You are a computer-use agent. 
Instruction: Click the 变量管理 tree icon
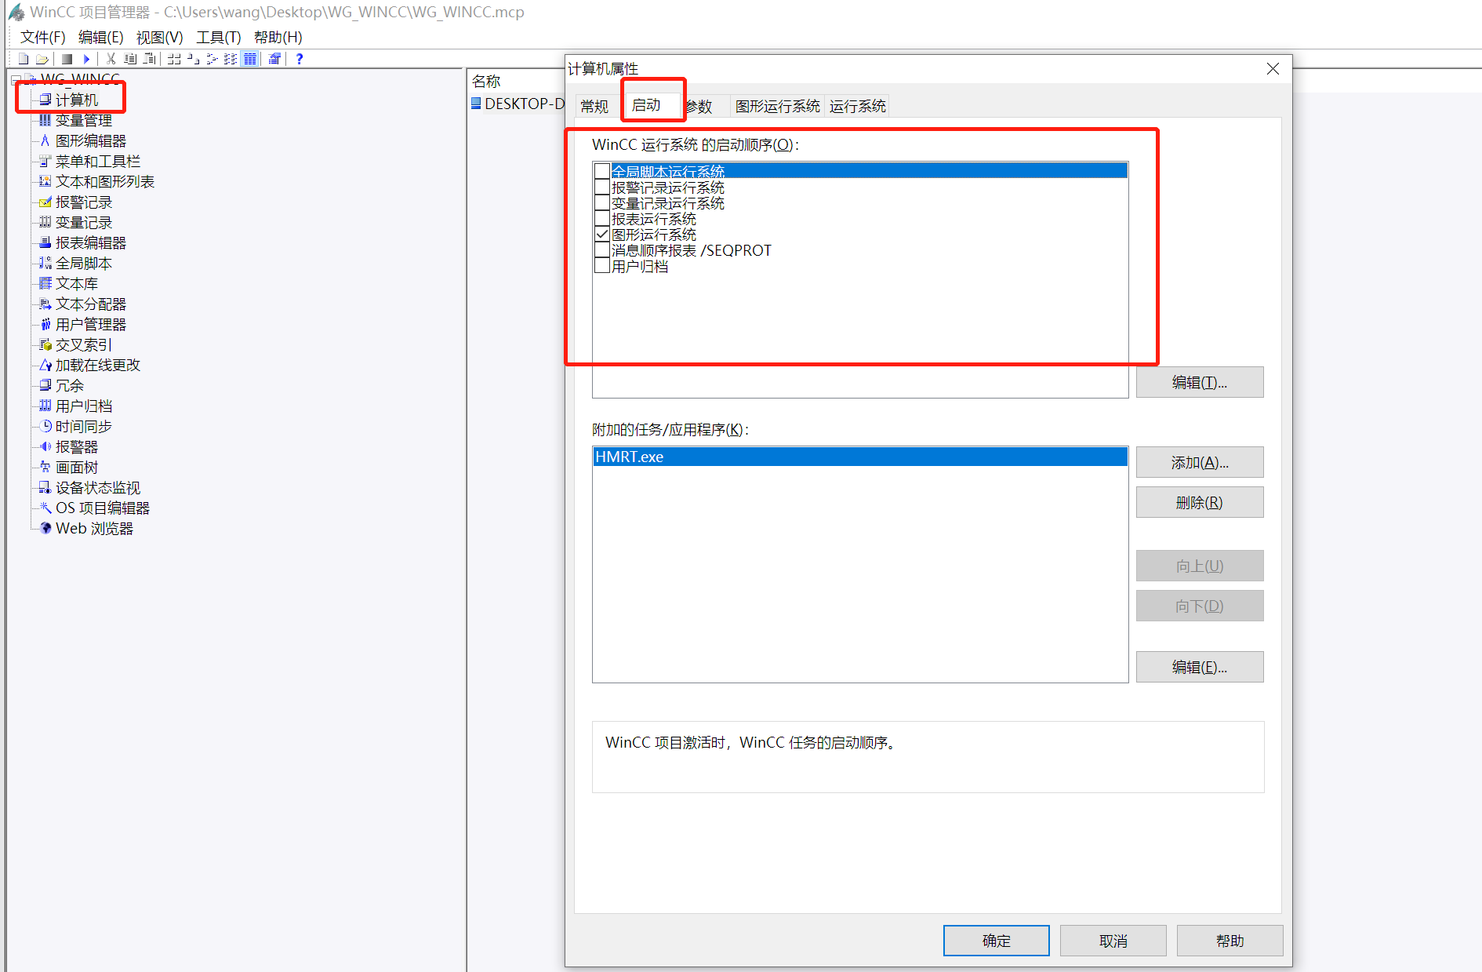(45, 120)
